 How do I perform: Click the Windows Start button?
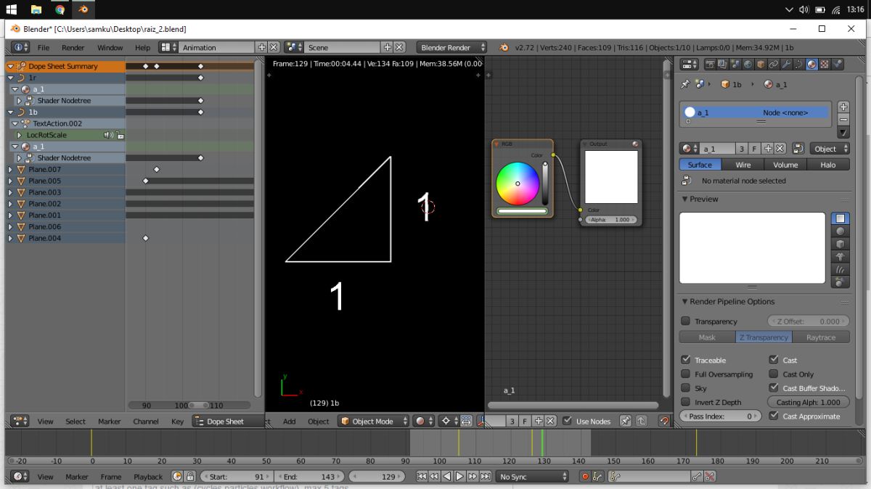click(x=12, y=9)
